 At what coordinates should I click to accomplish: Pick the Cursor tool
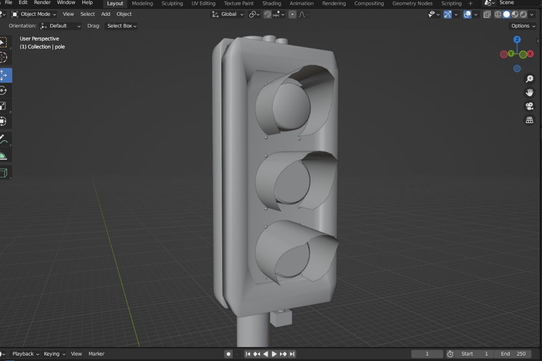tap(5, 57)
